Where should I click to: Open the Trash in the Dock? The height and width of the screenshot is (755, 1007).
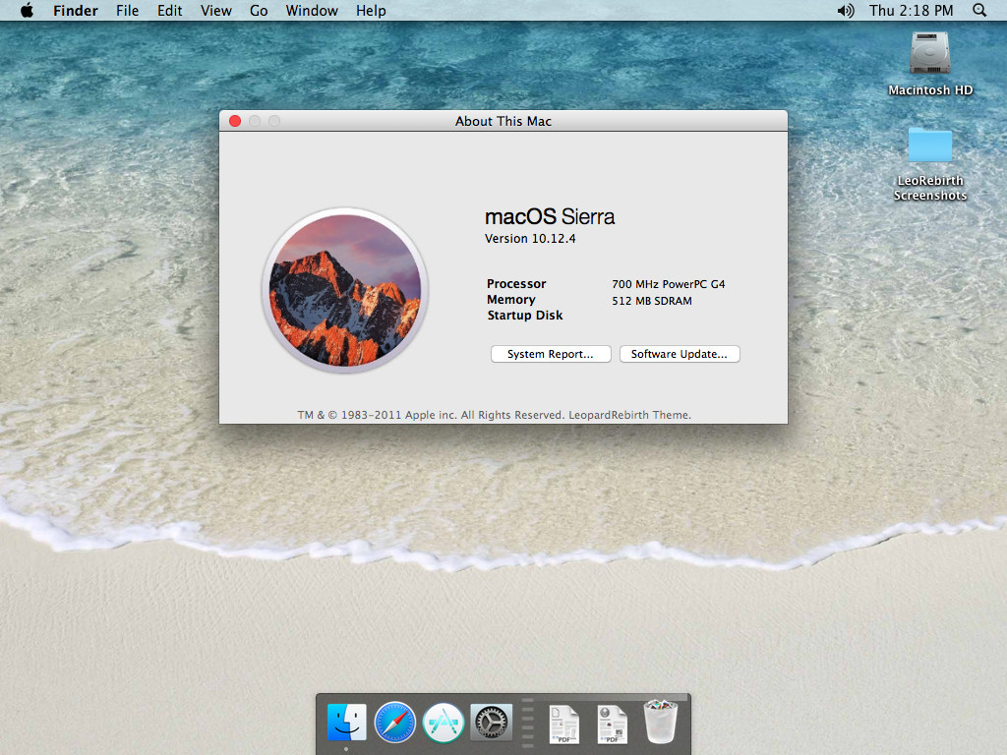(x=660, y=723)
